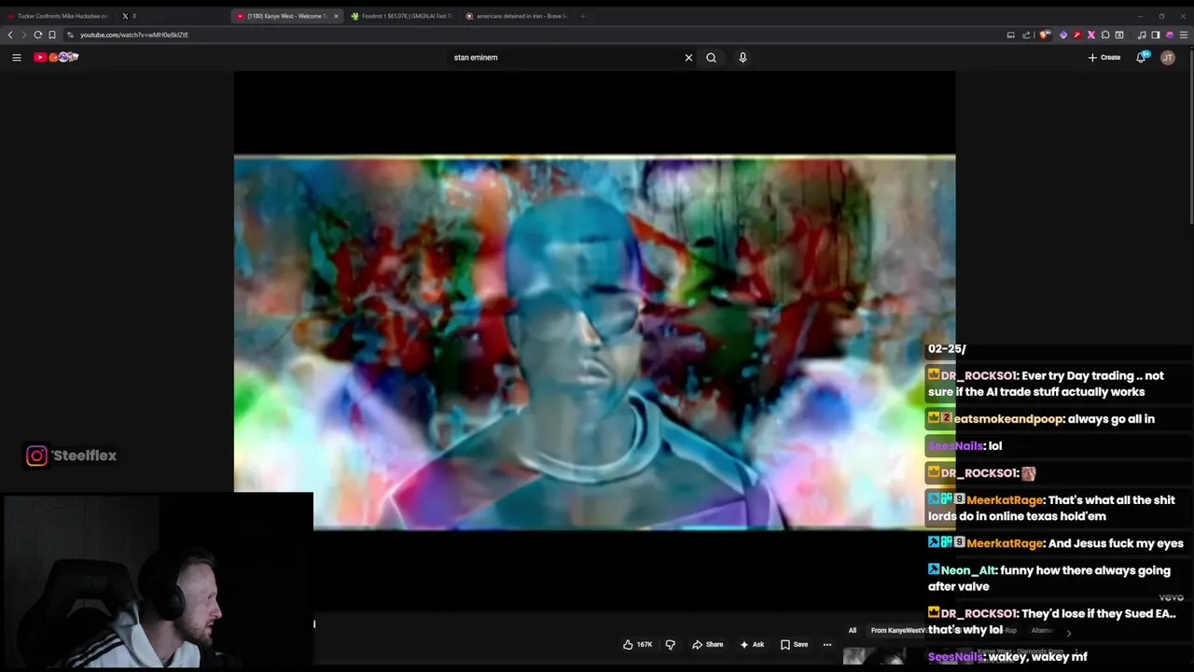Select the From KanyeWest chip

[x=897, y=630]
